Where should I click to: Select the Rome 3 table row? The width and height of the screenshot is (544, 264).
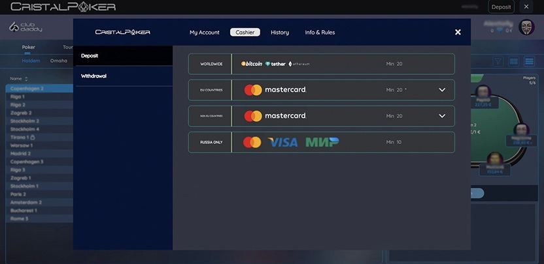[x=39, y=218]
